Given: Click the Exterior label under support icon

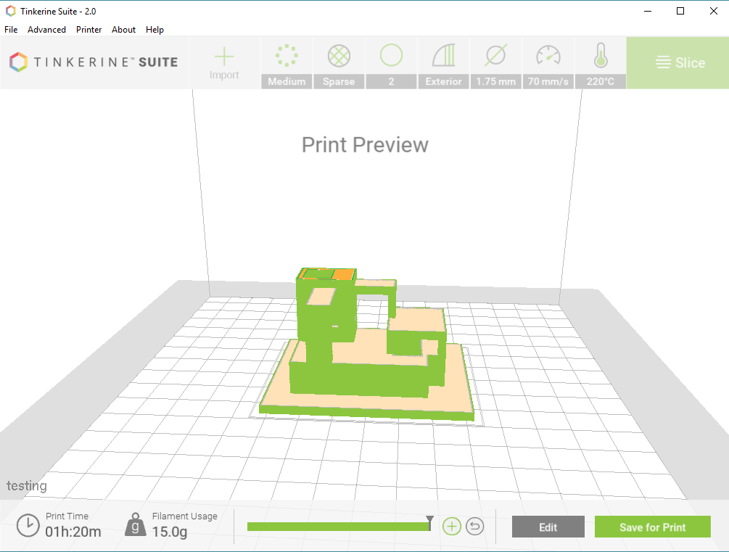Looking at the screenshot, I should (x=443, y=81).
